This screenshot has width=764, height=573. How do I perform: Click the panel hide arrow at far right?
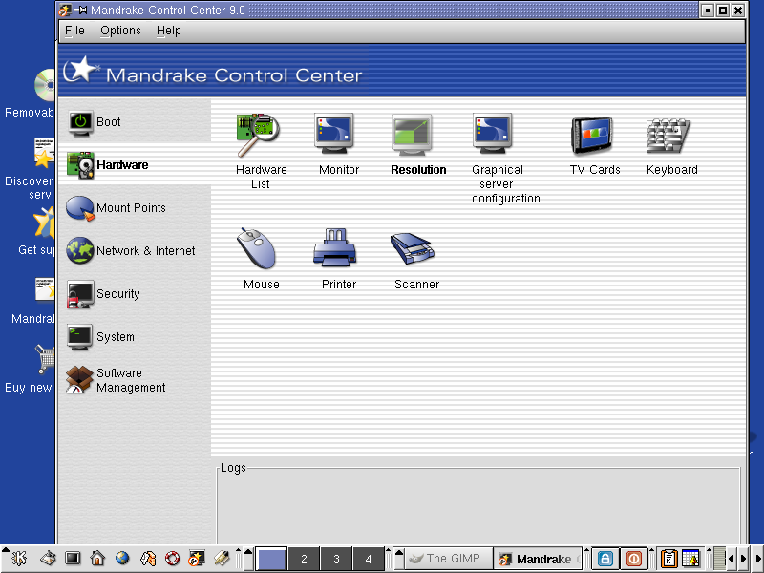758,559
